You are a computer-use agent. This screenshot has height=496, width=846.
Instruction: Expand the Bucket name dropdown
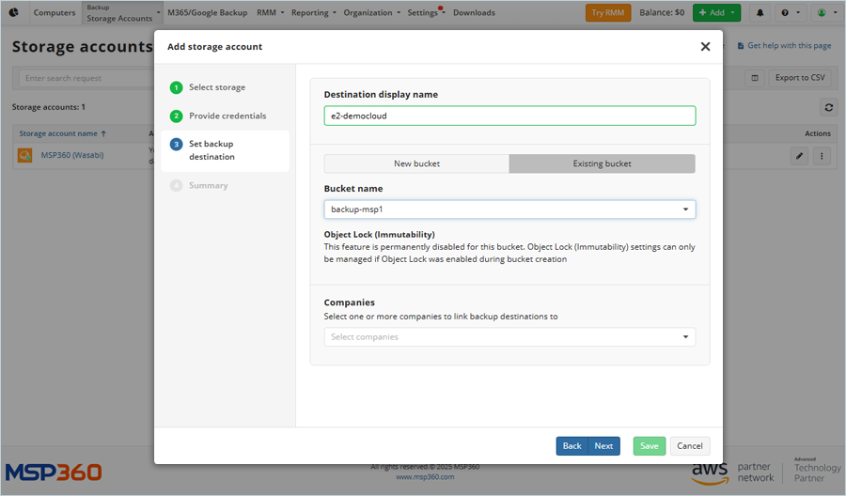pos(509,209)
